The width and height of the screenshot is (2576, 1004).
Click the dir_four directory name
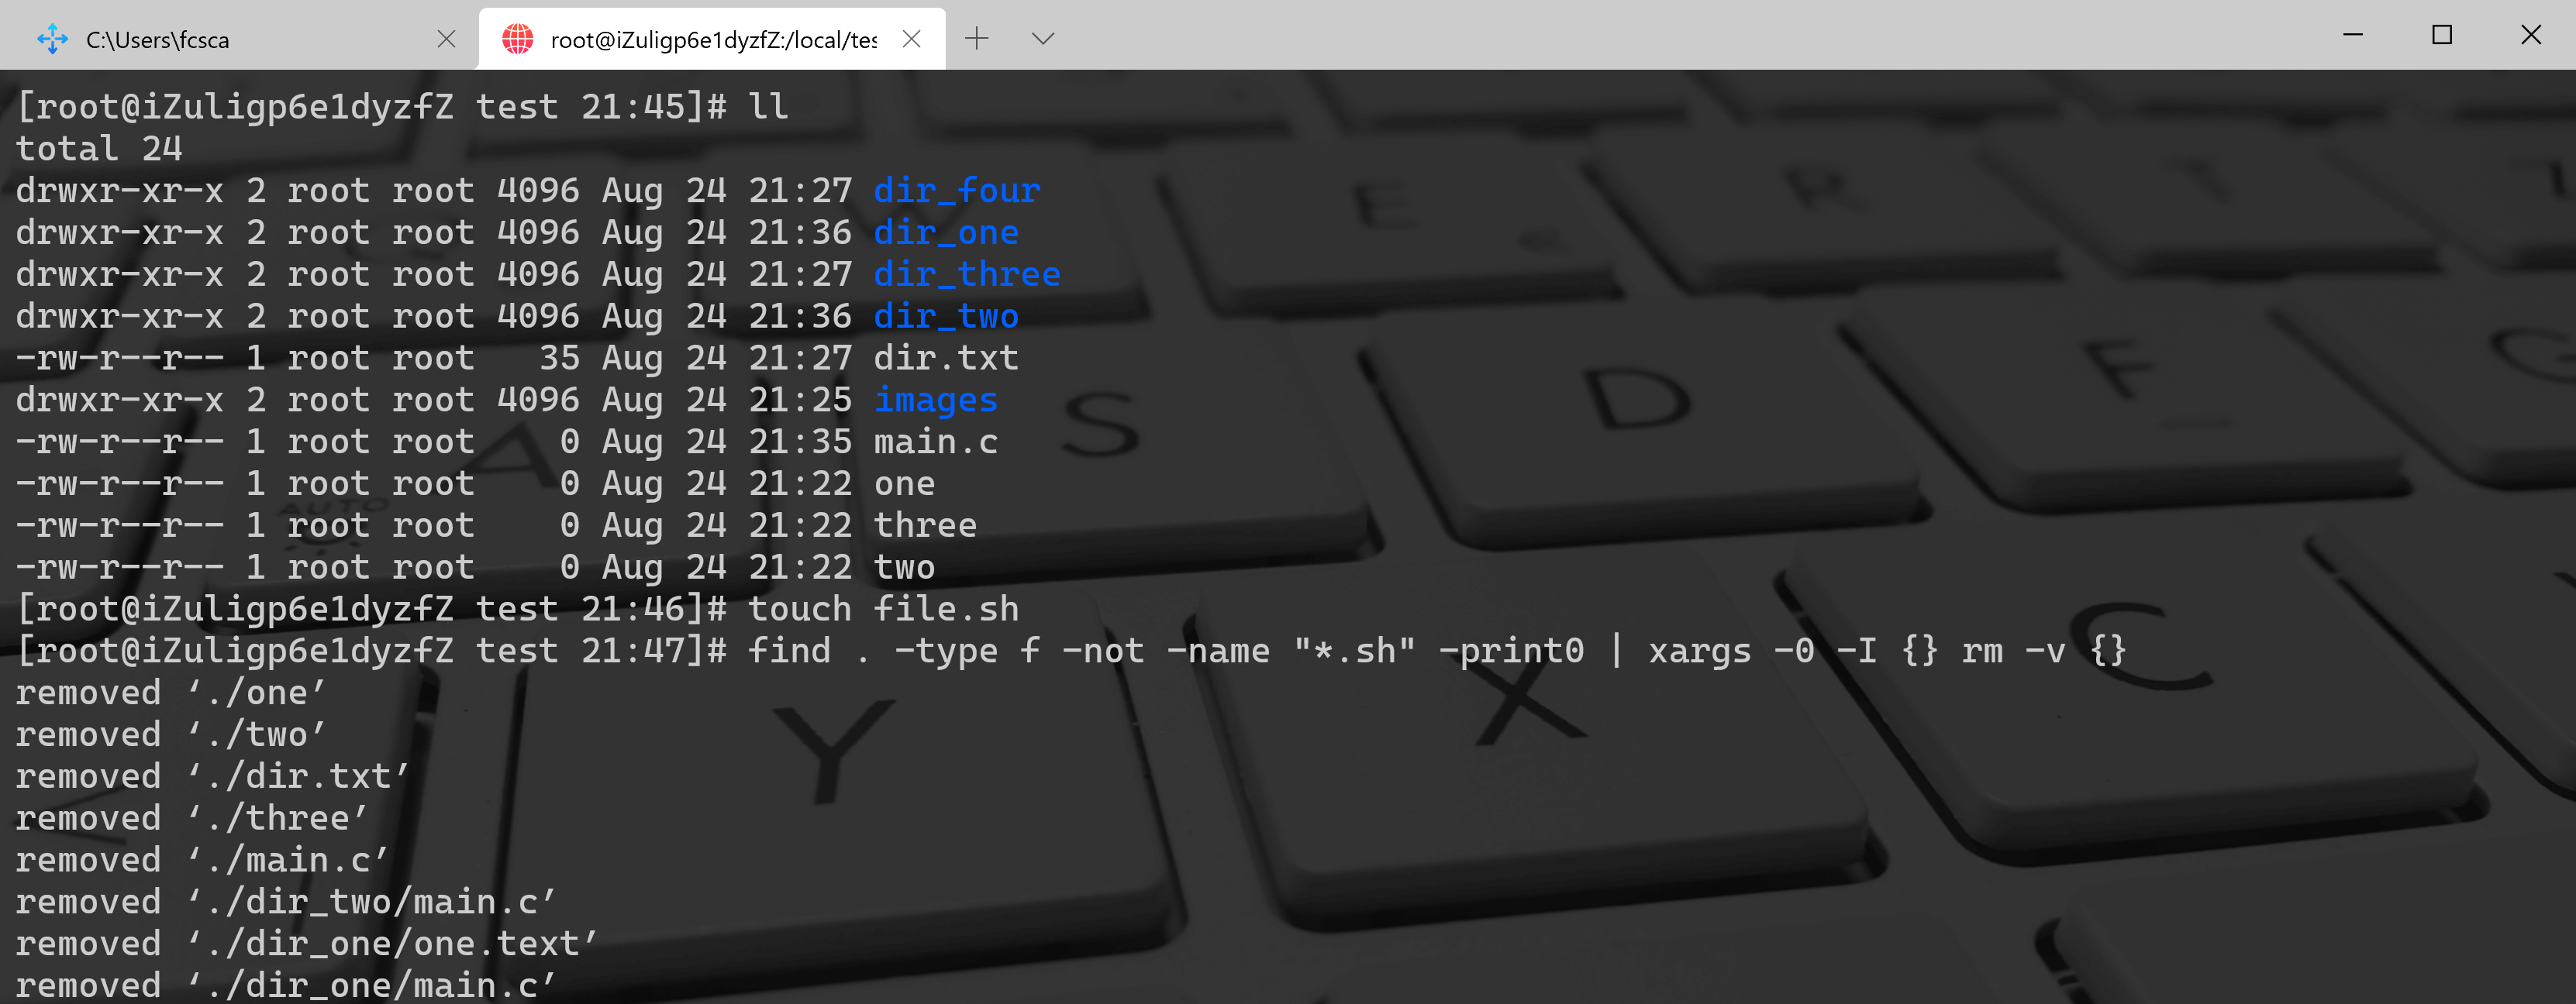pos(956,190)
